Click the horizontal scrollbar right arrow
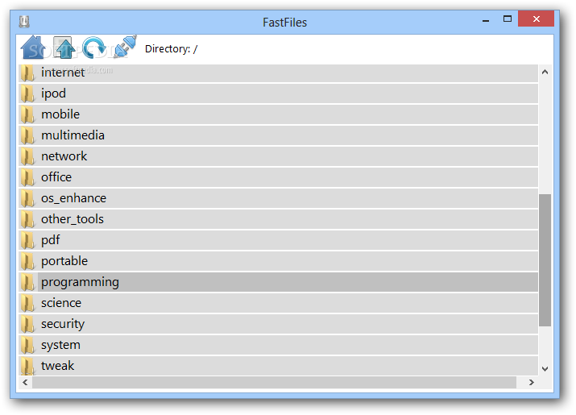Image resolution: width=576 pixels, height=415 pixels. pos(531,382)
